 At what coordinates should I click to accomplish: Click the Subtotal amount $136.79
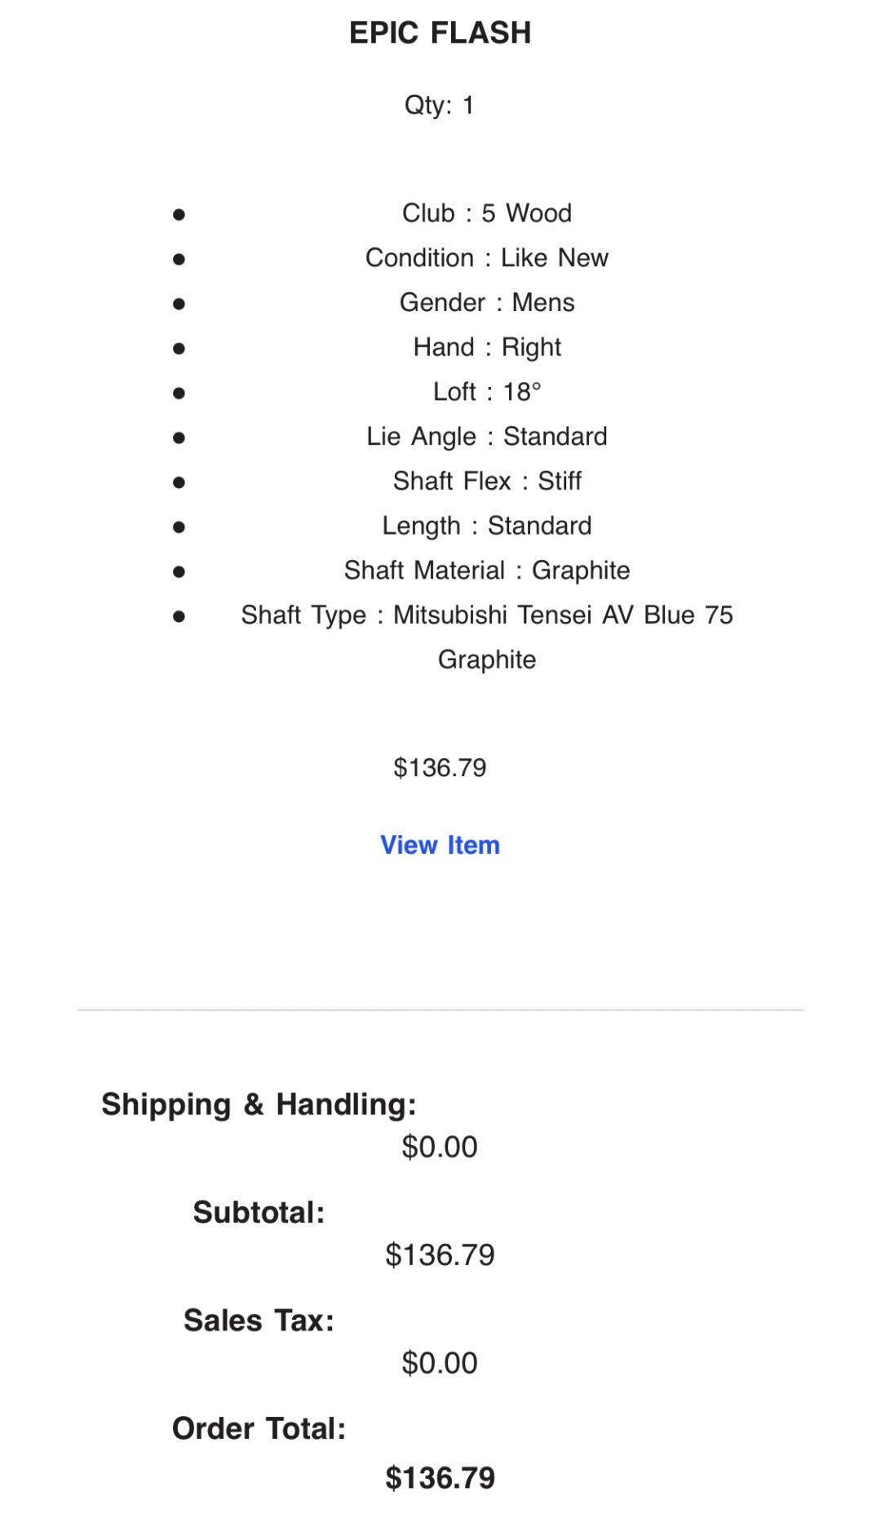coord(440,1255)
